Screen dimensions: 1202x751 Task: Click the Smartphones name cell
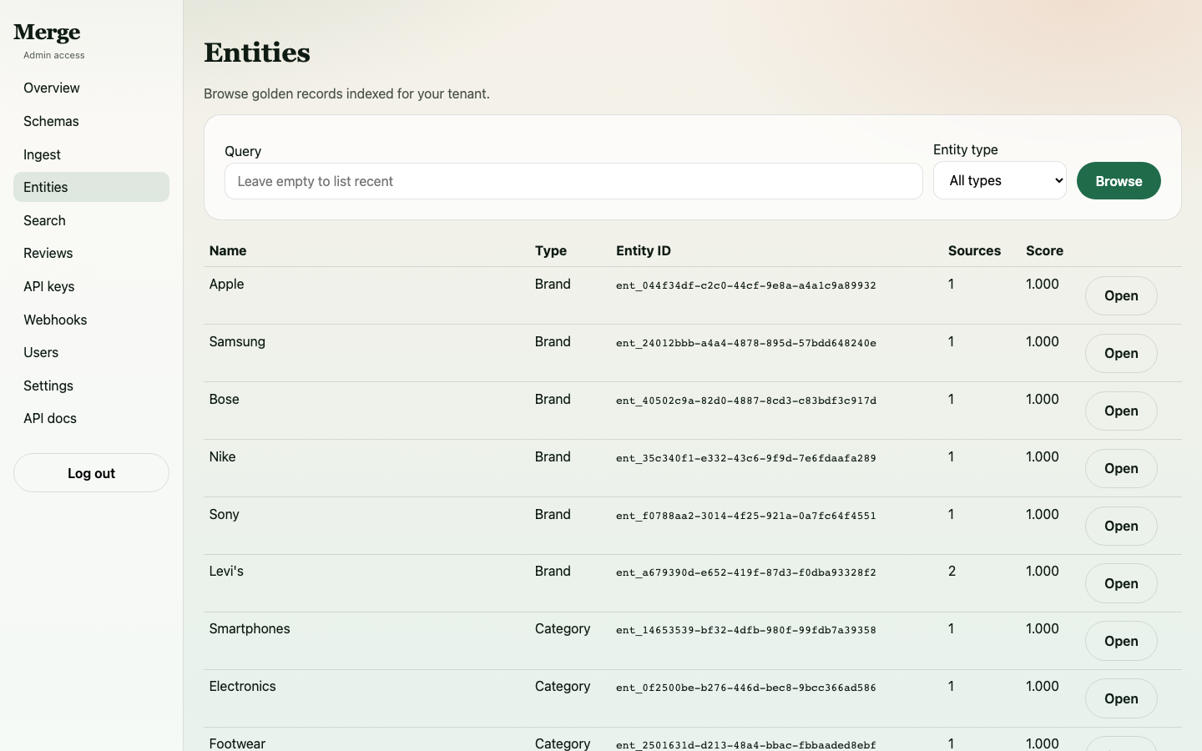point(250,628)
